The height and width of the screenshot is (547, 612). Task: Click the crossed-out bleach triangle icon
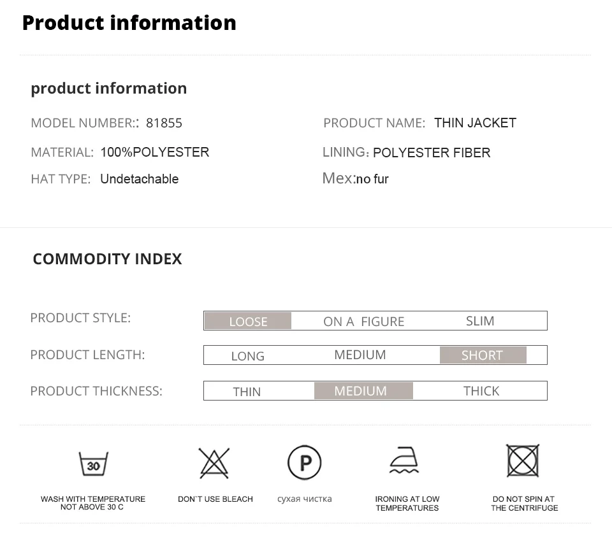tap(214, 463)
